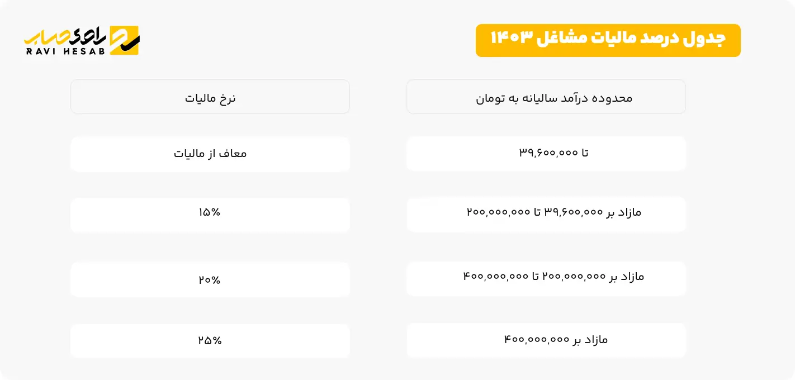The height and width of the screenshot is (380, 795).
Task: Select the نرخ مالیات column header
Action: pos(210,98)
